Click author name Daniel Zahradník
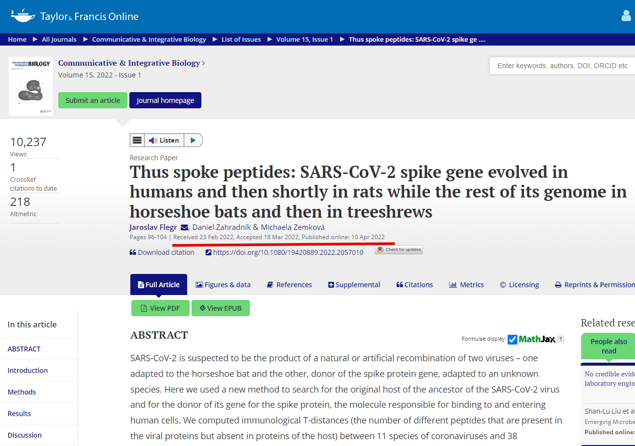Viewport: 635px width, 446px height. (x=222, y=227)
